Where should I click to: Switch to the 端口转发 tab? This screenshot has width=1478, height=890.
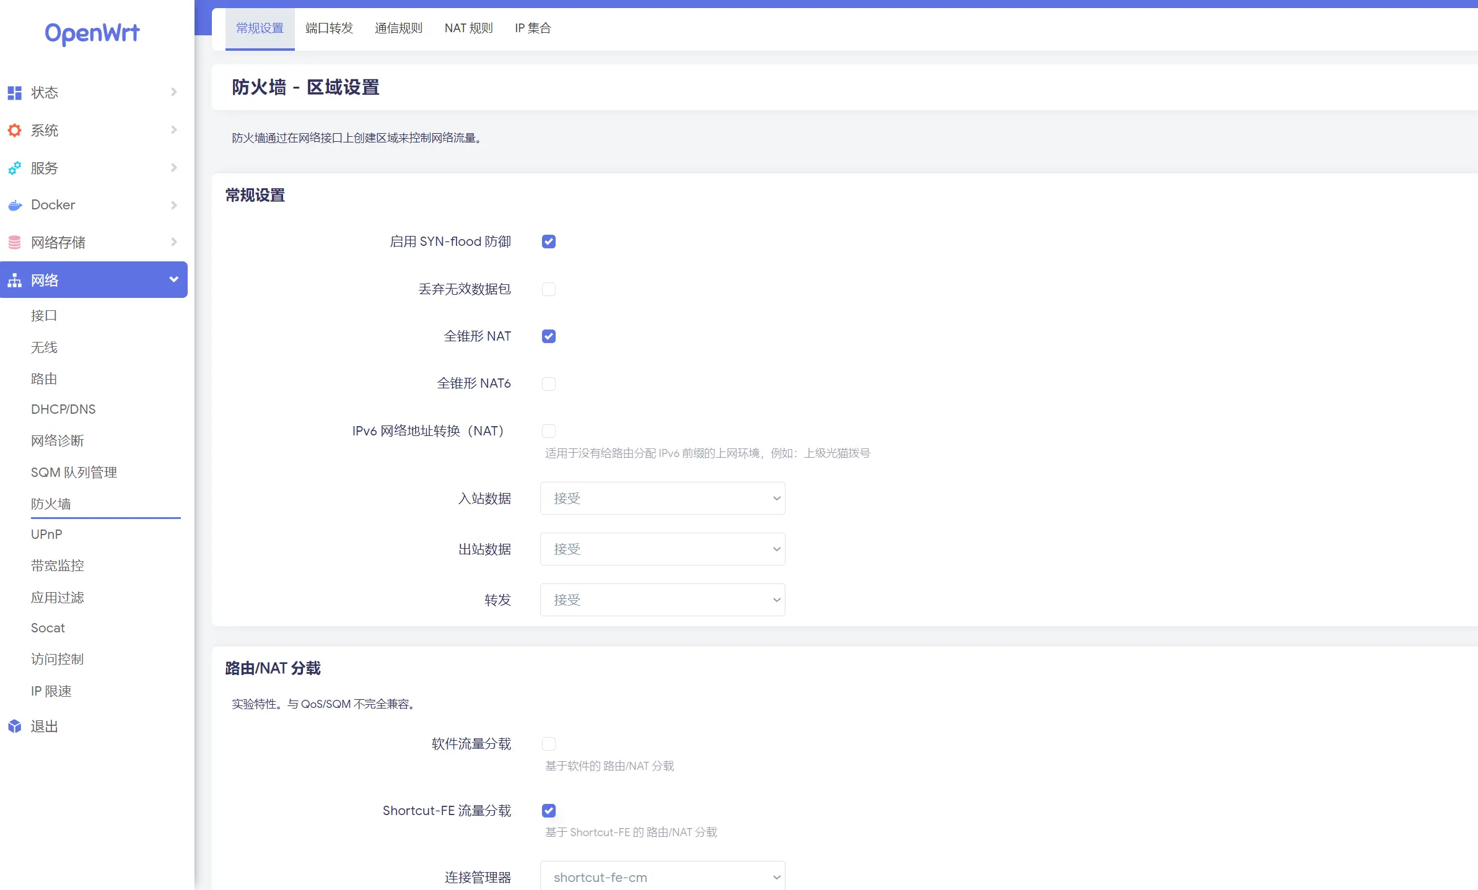(329, 28)
